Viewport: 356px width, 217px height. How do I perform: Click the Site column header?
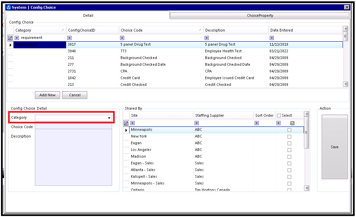click(161, 115)
